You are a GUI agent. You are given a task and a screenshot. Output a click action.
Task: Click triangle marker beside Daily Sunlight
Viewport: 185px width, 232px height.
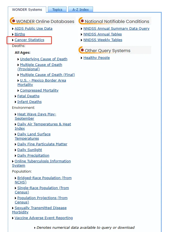(x=16, y=150)
